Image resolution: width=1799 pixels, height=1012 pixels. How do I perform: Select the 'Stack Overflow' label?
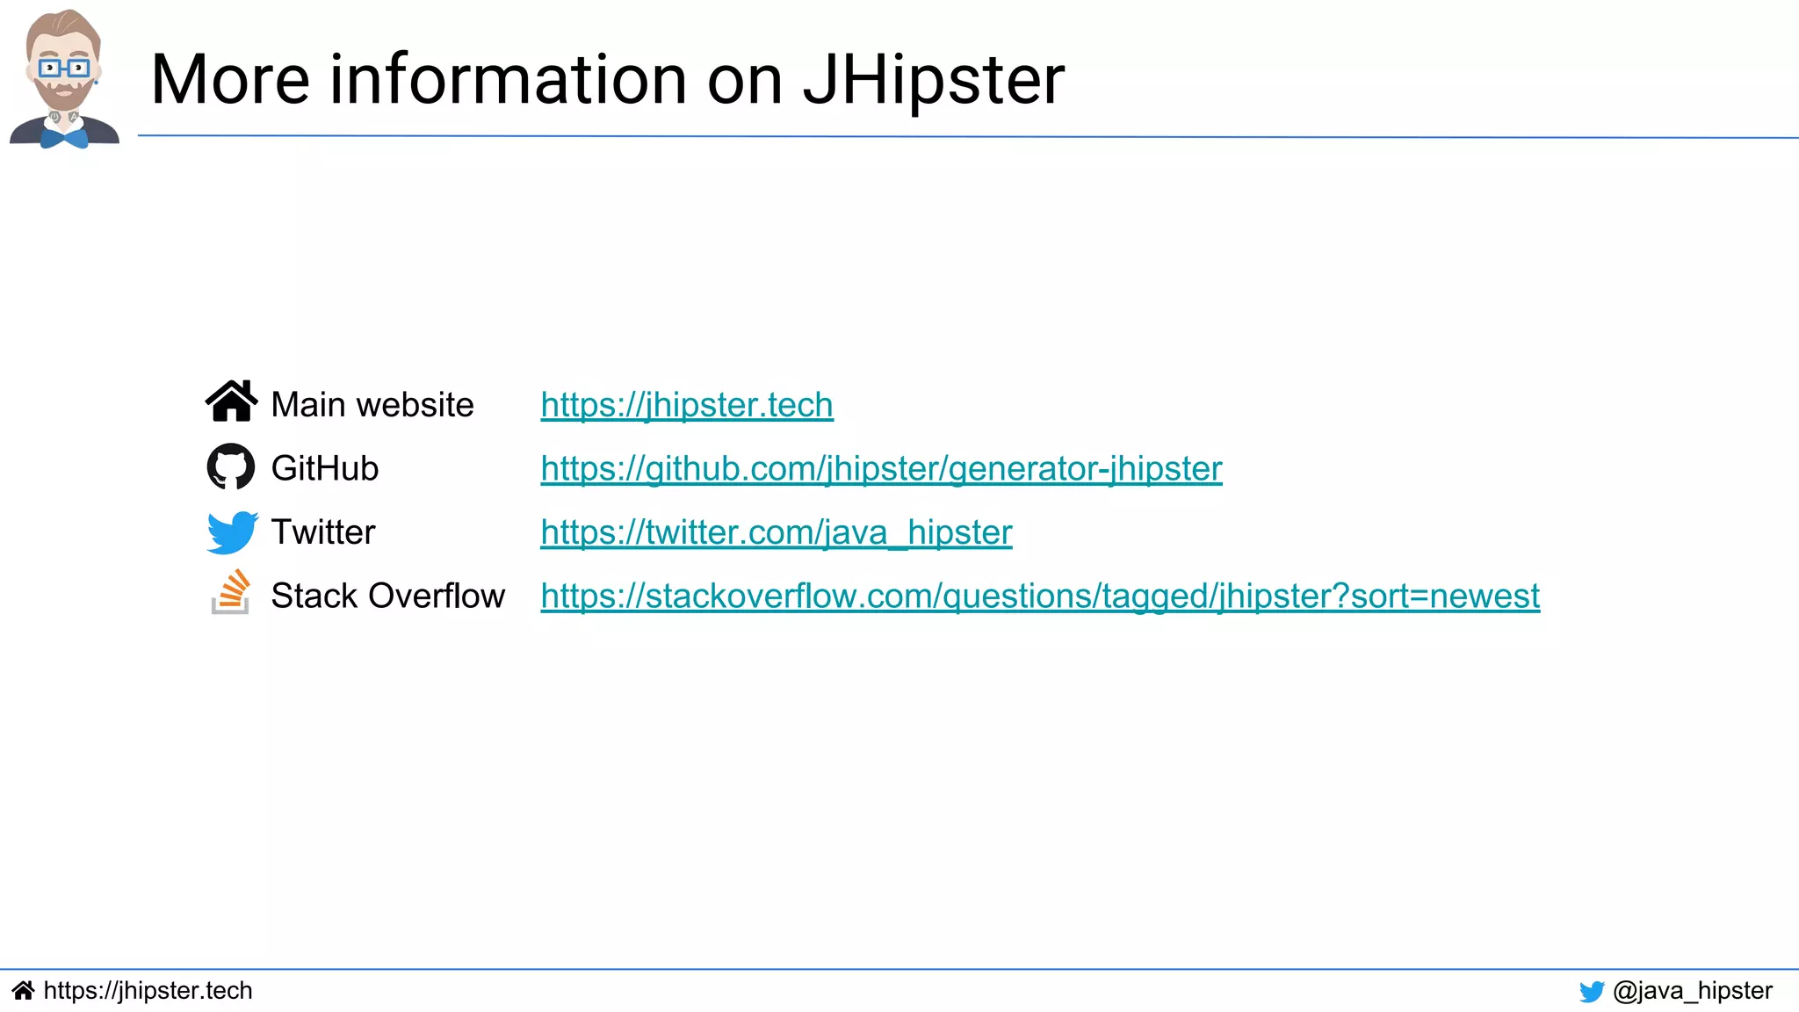[x=388, y=596]
